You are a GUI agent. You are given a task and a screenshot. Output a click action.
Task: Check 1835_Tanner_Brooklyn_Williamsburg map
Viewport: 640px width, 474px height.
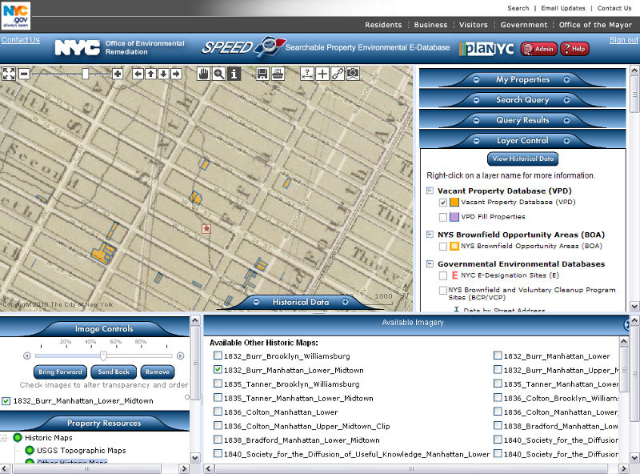pos(218,384)
